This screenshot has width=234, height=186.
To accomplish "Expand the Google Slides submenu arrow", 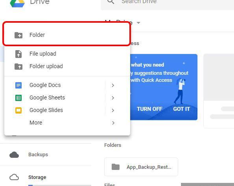I will [113, 110].
